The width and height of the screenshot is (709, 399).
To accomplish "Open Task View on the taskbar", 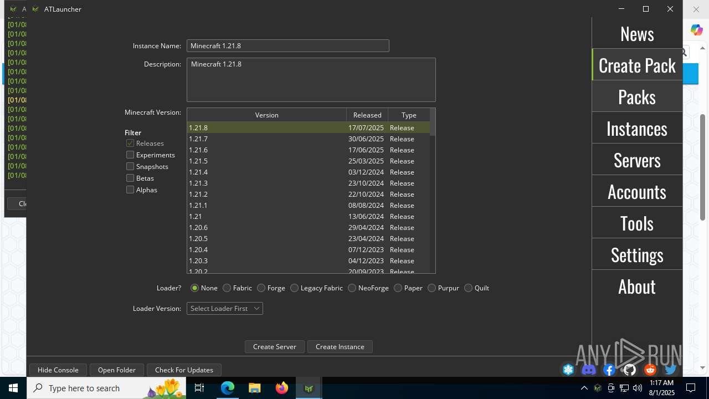I will tap(199, 388).
